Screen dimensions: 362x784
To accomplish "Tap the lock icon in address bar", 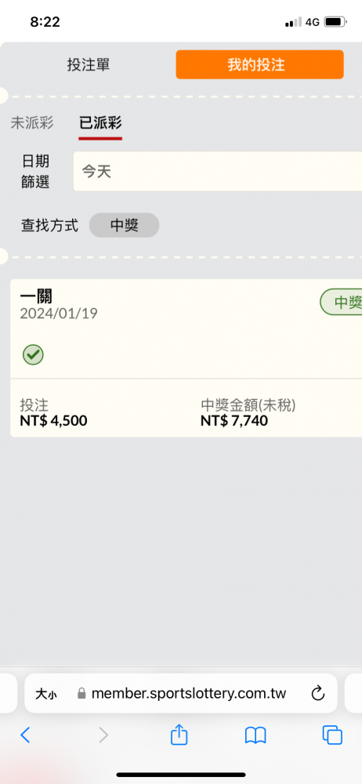I will point(81,694).
